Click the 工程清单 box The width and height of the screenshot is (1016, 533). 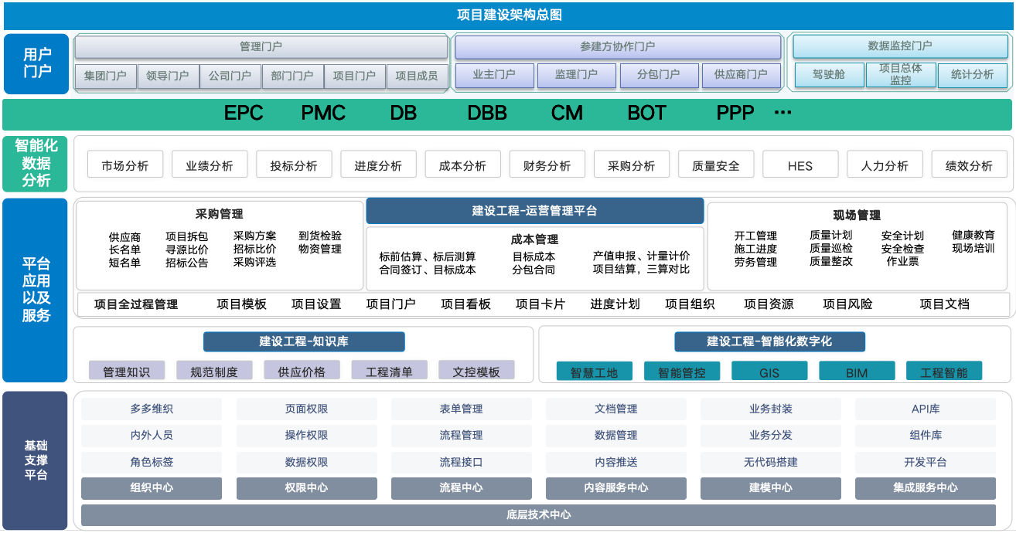pyautogui.click(x=389, y=371)
